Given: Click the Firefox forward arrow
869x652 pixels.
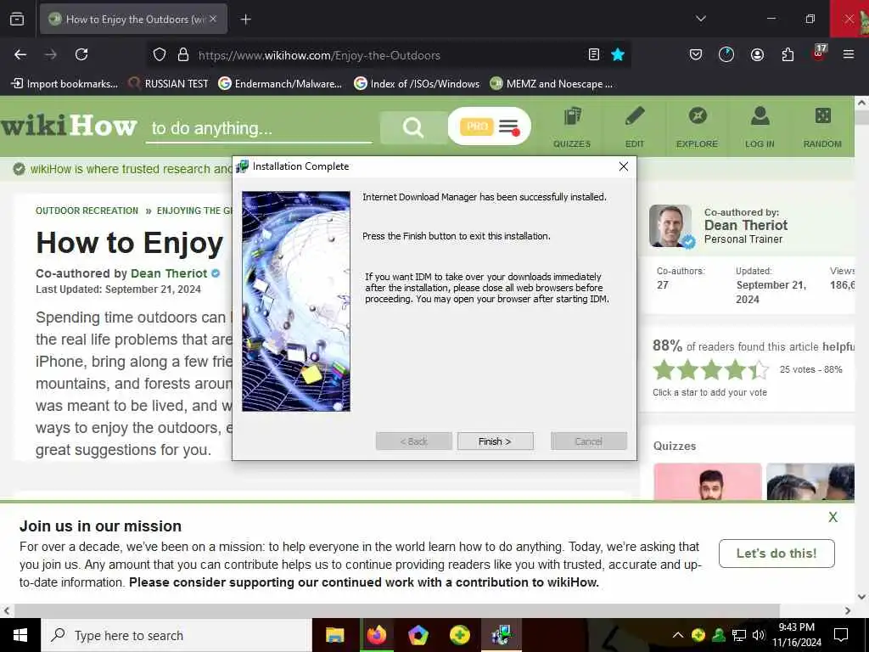Looking at the screenshot, I should pos(50,54).
